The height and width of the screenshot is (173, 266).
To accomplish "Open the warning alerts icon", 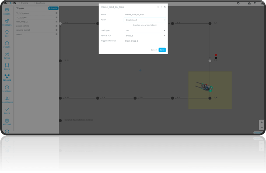I will (x=249, y=3).
